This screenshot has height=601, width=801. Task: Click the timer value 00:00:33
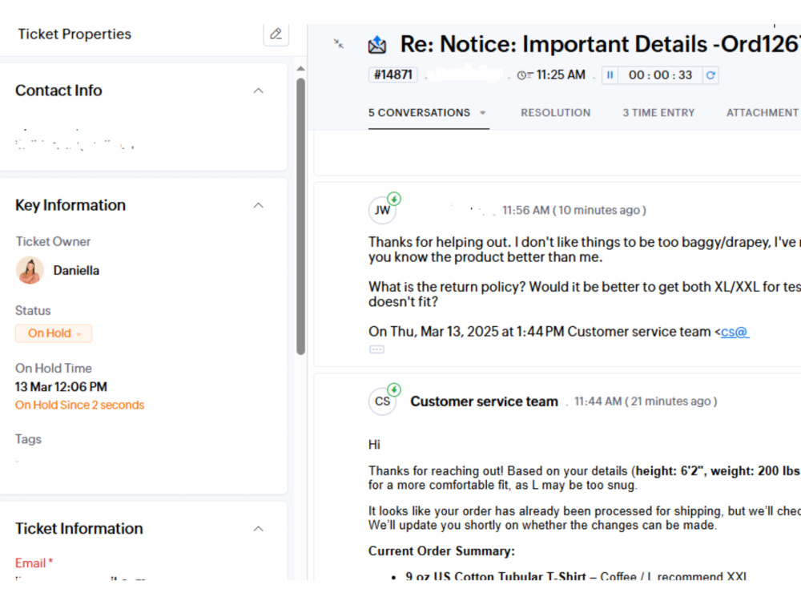(660, 75)
